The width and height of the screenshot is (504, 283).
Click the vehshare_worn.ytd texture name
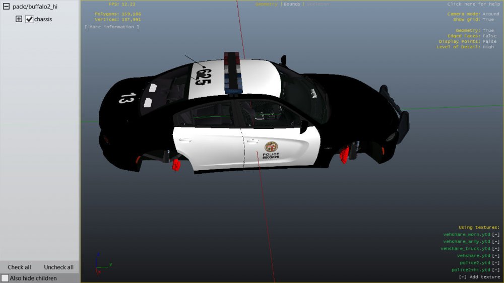[467, 235]
